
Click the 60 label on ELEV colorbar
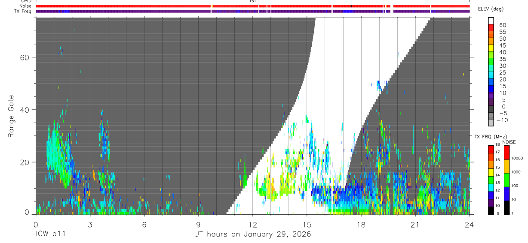point(502,25)
